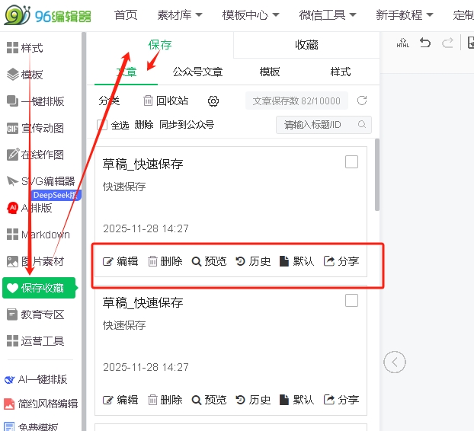Click the 同步到公众号 link
The image size is (474, 431).
[187, 125]
